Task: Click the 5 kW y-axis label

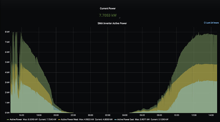Action: (x=7, y=62)
